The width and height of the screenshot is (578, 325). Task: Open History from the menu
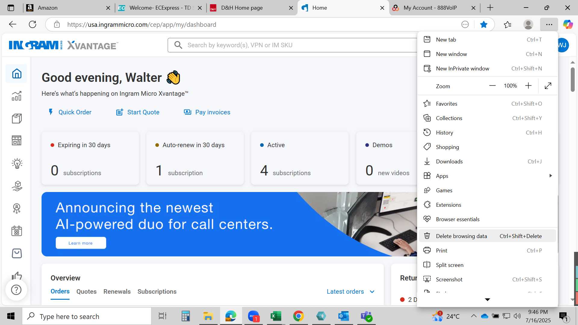[487, 133]
